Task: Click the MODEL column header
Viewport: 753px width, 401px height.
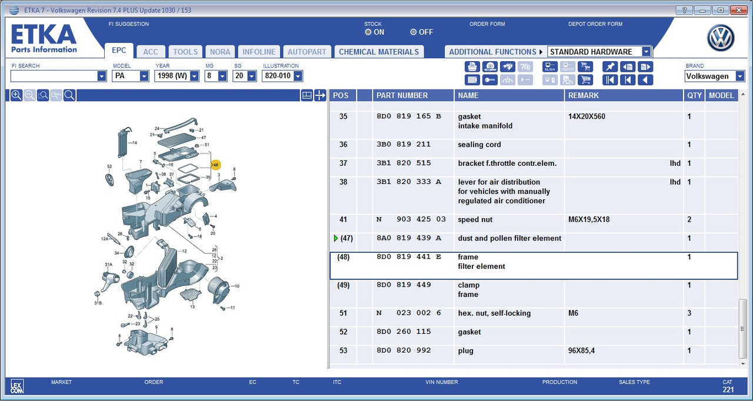Action: pyautogui.click(x=721, y=95)
